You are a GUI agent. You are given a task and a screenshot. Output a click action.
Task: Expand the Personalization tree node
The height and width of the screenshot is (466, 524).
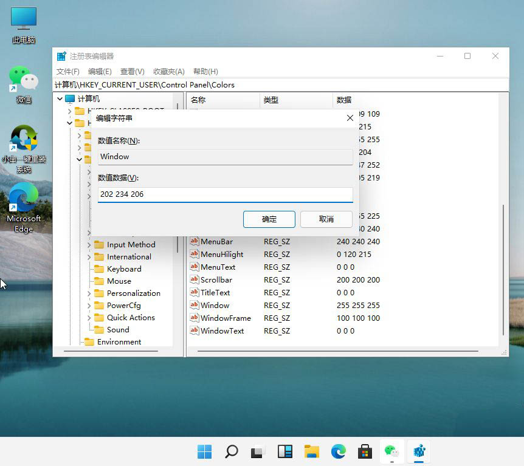click(90, 293)
